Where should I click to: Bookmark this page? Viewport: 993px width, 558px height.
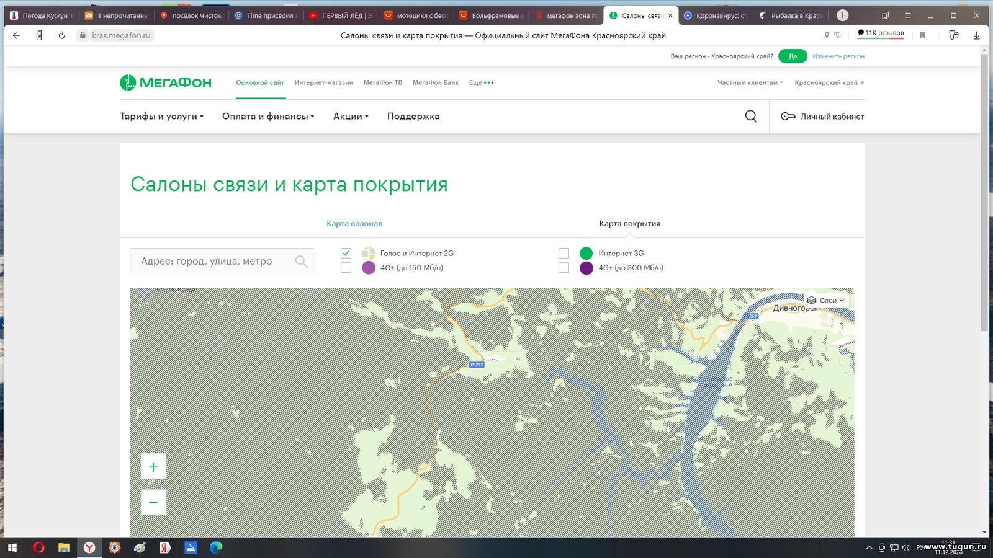click(922, 35)
